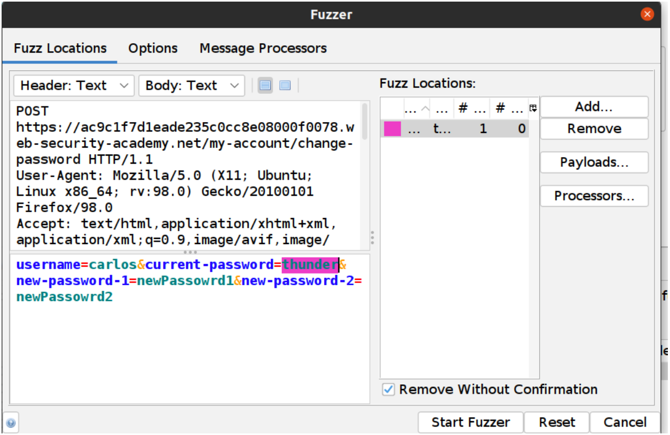Open the Body: Text dropdown
Image resolution: width=670 pixels, height=435 pixels.
tap(191, 85)
